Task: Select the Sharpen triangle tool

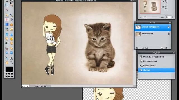Action: click(11, 34)
